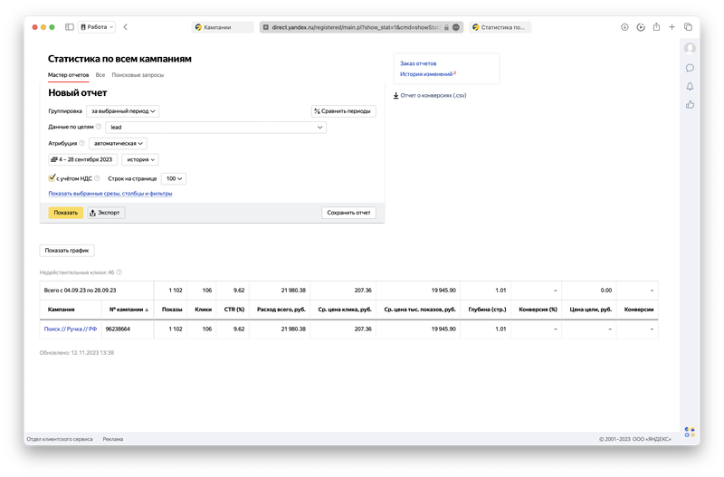The image size is (724, 477).
Task: Switch to the Кампании browser tab
Action: click(x=223, y=27)
